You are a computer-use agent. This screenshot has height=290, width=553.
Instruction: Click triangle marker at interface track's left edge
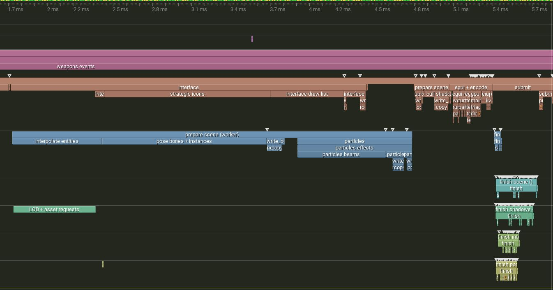coord(9,76)
